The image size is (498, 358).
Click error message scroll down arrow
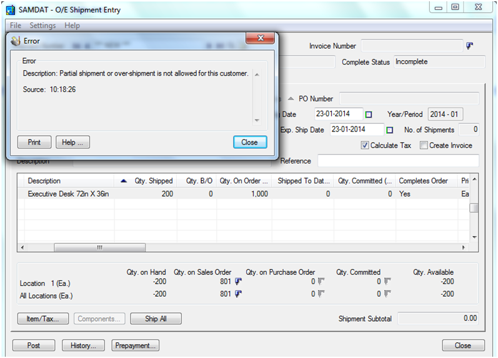[257, 120]
